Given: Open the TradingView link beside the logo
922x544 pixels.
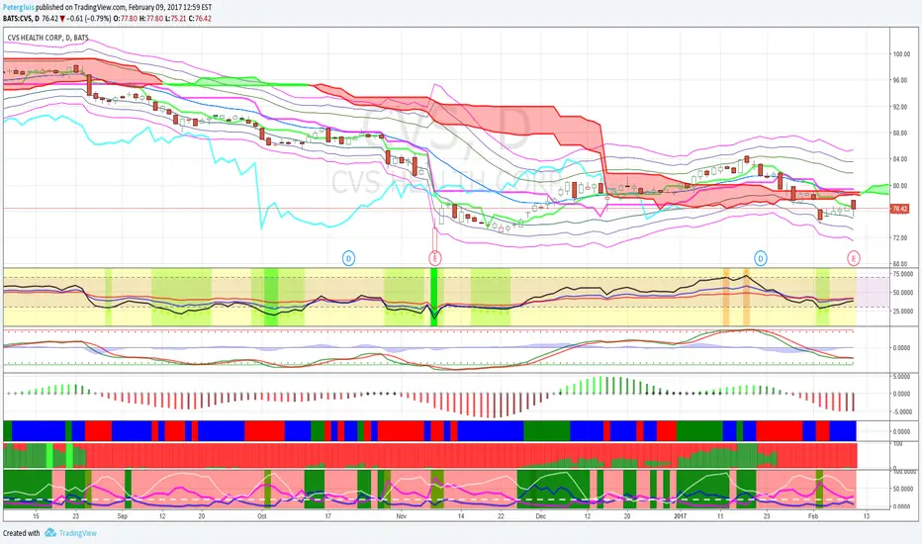Looking at the screenshot, I should pyautogui.click(x=77, y=533).
